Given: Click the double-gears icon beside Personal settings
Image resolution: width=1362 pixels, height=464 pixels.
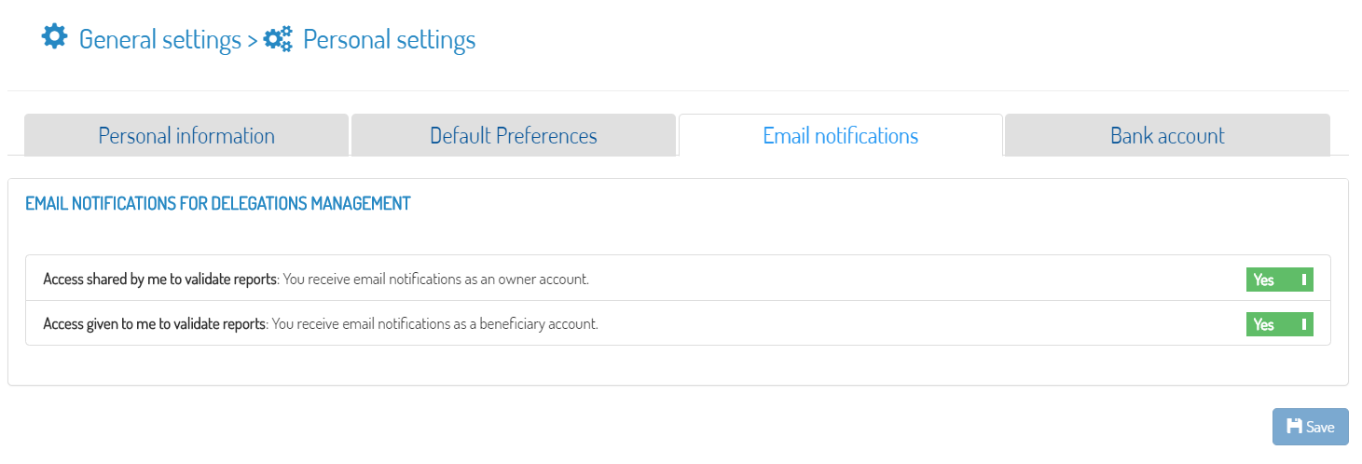Looking at the screenshot, I should pos(278,39).
